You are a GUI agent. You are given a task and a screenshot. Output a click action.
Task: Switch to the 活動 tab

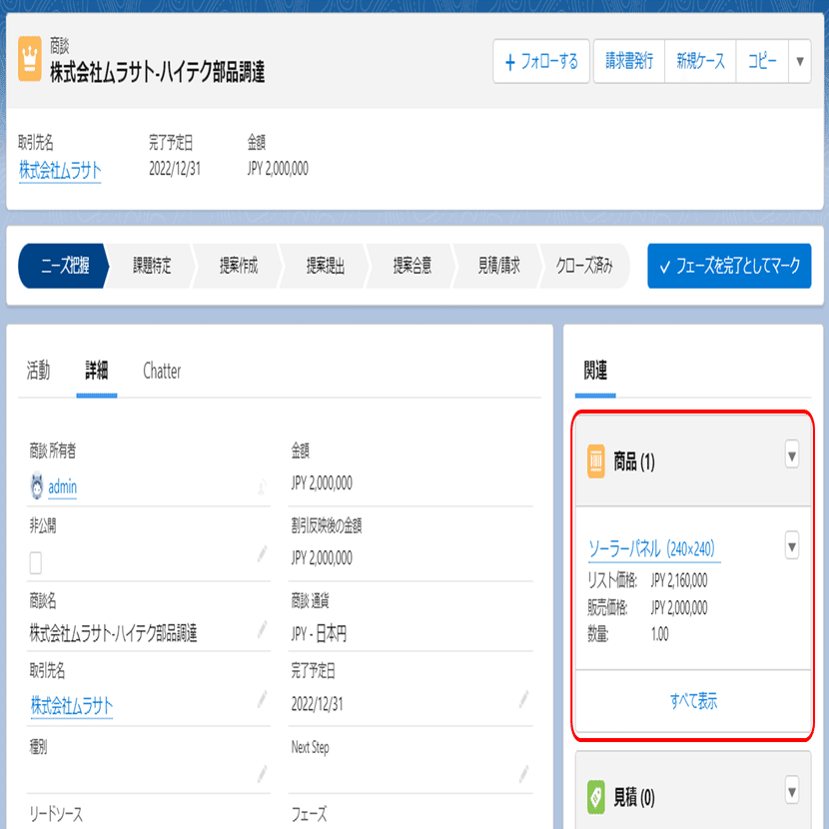tap(38, 371)
